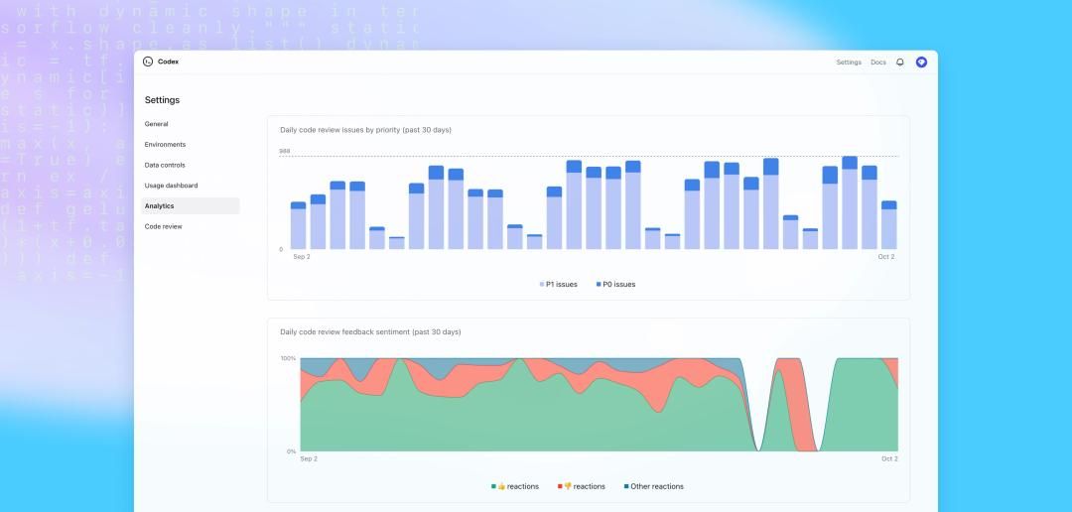Click Sep 2 label on sentiment chart
1072x512 pixels.
pos(309,458)
